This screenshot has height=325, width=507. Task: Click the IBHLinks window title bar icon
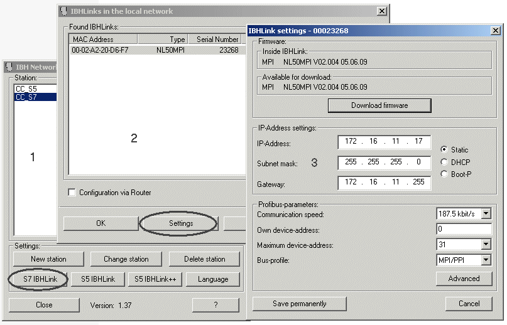coord(63,11)
